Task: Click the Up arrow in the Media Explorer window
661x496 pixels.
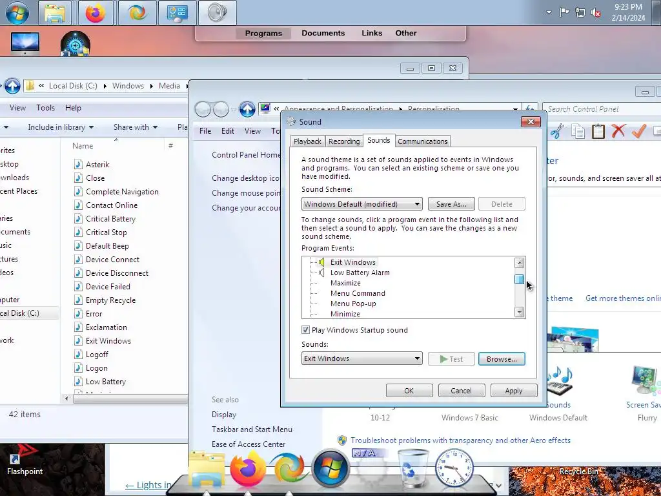Action: point(12,86)
